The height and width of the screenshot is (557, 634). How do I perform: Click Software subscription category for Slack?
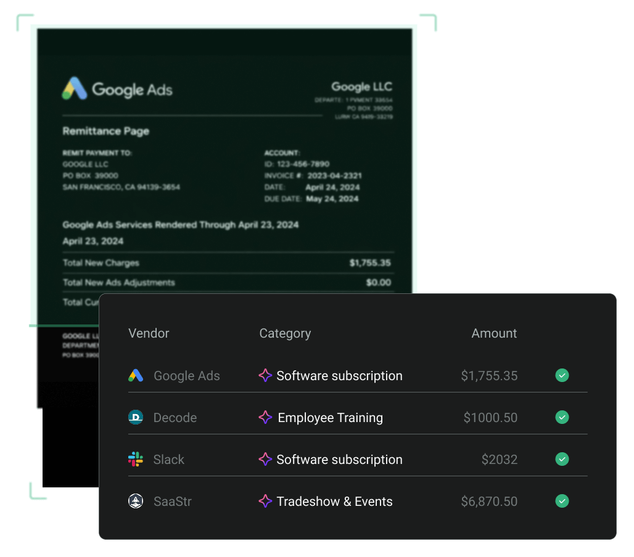click(339, 460)
